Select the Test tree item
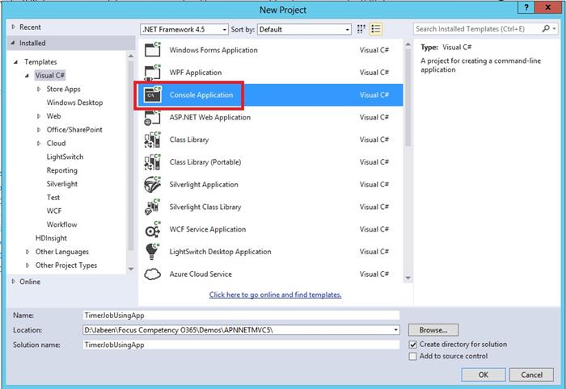The image size is (566, 389). tap(53, 198)
